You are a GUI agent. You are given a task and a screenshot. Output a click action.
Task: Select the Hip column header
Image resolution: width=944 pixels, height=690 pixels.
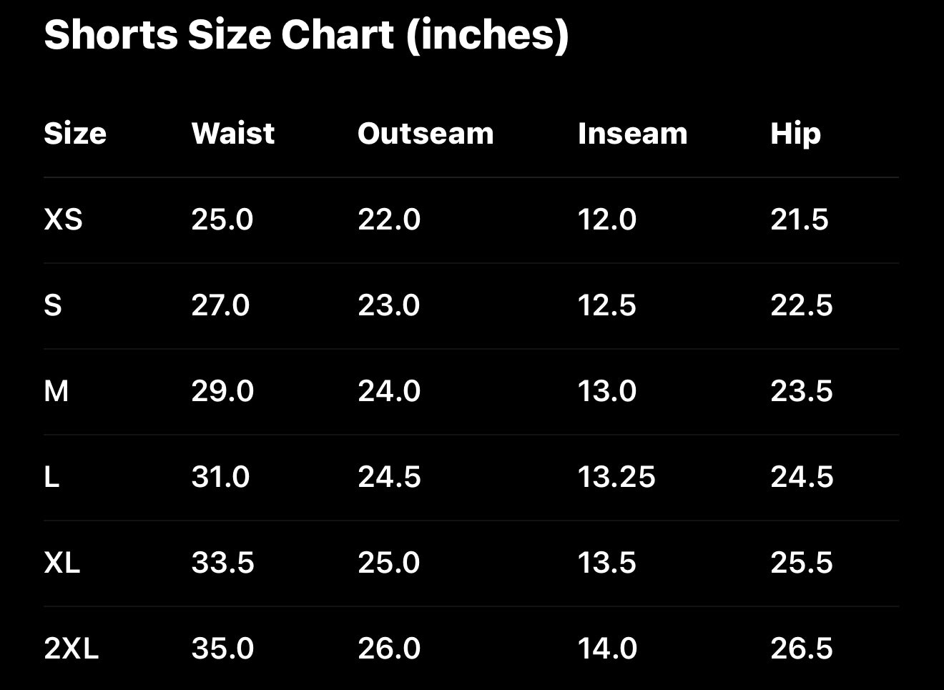pyautogui.click(x=795, y=134)
